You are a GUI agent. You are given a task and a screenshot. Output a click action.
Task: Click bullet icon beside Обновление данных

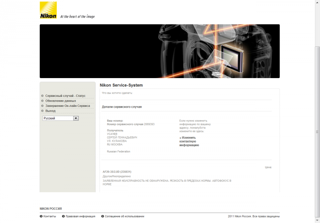pos(42,100)
